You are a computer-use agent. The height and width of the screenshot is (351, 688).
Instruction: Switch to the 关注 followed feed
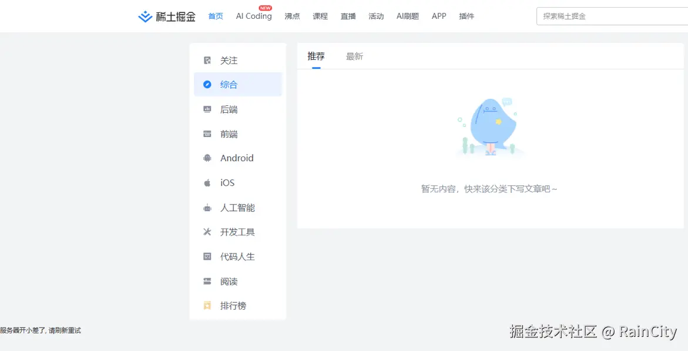point(229,60)
